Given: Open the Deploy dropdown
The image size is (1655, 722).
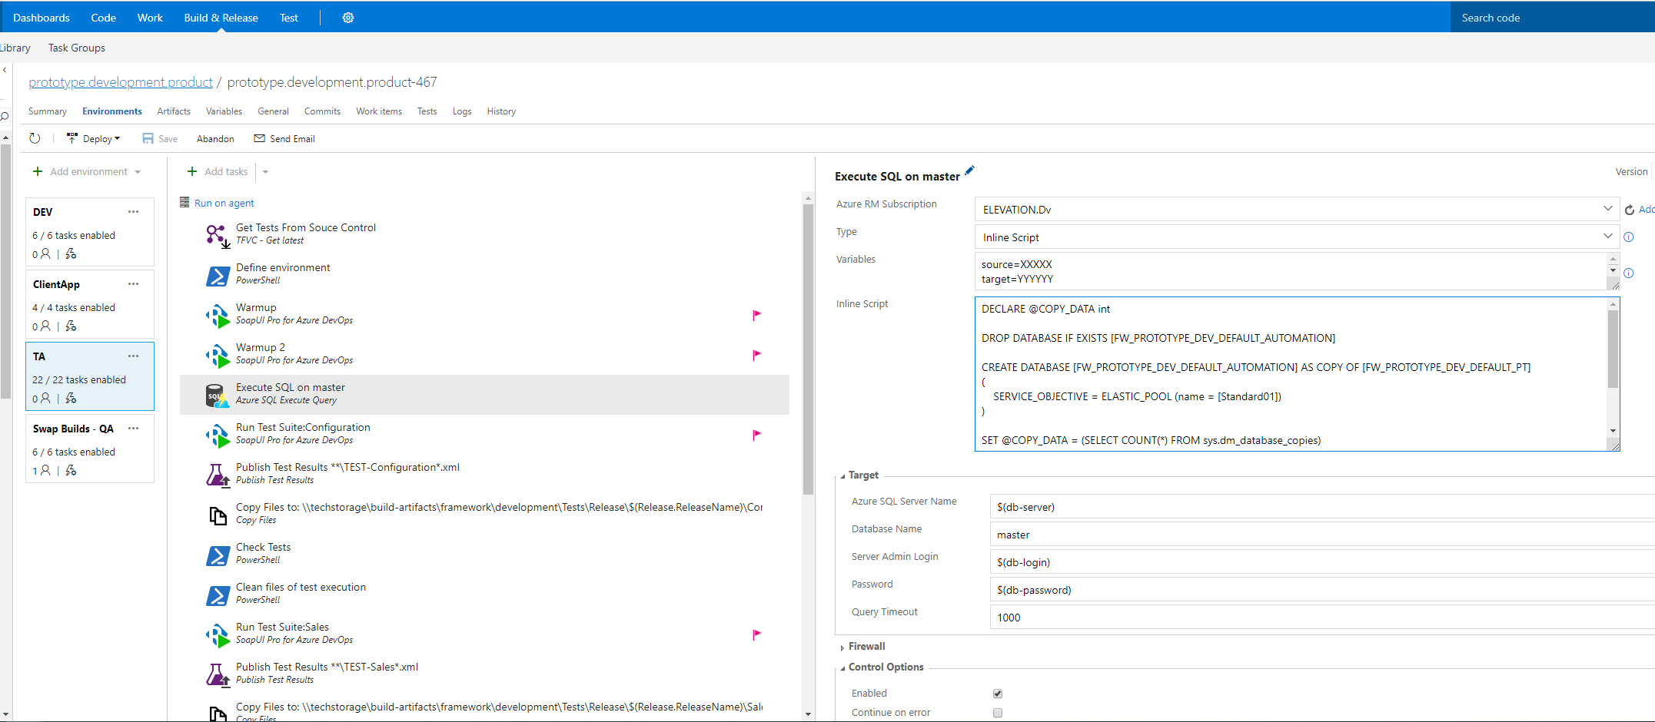Looking at the screenshot, I should click(x=94, y=139).
